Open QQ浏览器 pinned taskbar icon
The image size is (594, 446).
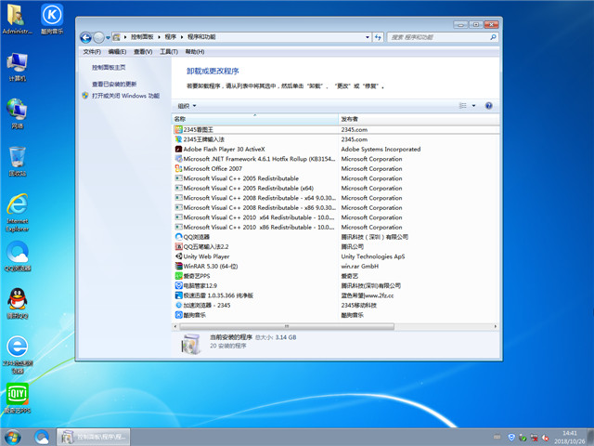[x=42, y=438]
